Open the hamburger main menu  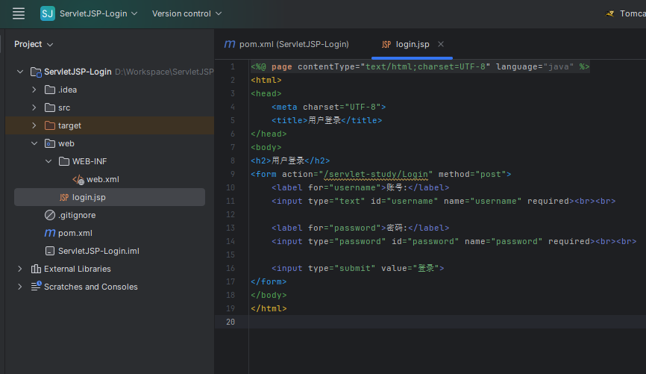(x=19, y=13)
